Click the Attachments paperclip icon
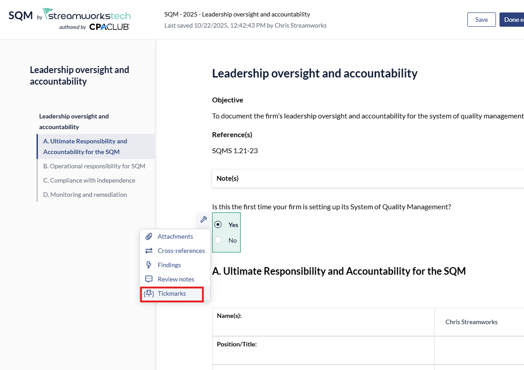The image size is (524, 370). pos(149,236)
